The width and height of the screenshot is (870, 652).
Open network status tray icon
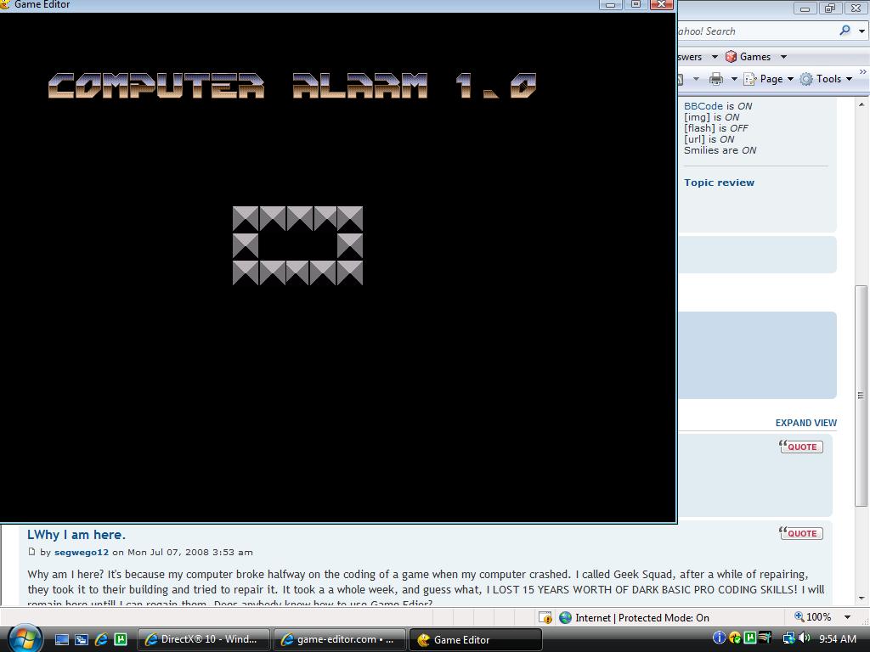(788, 638)
